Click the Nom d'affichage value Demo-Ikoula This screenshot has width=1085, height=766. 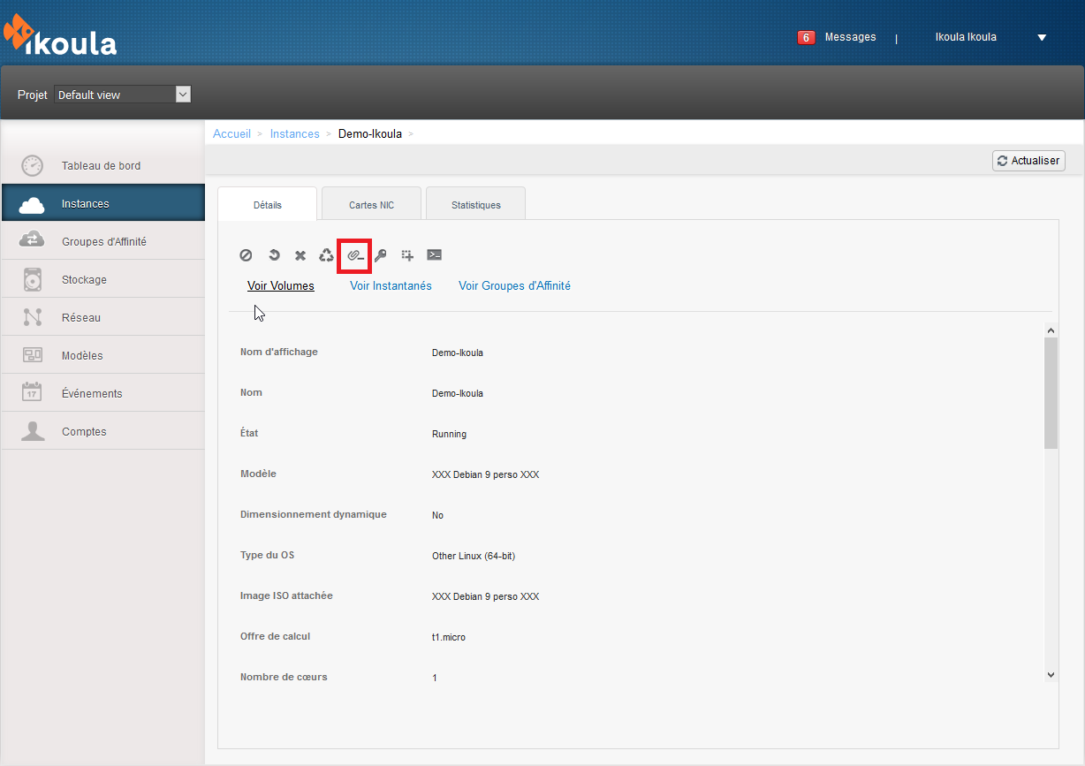[458, 353]
